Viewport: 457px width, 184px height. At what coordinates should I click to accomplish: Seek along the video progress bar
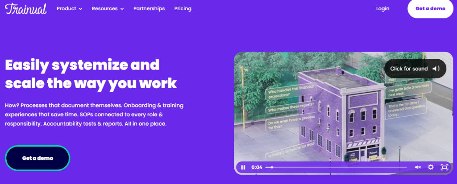point(336,167)
